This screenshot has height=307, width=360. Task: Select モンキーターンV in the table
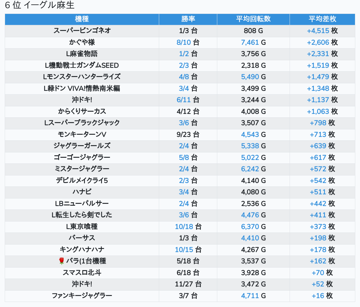click(82, 134)
